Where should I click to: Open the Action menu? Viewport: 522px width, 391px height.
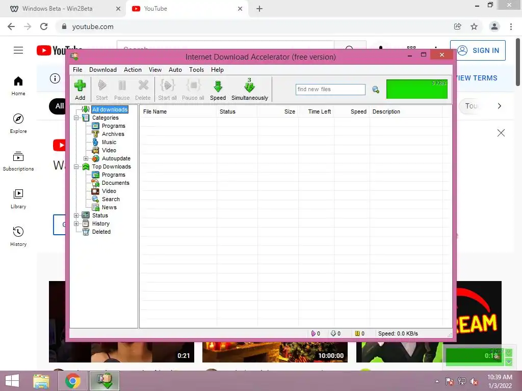point(133,69)
